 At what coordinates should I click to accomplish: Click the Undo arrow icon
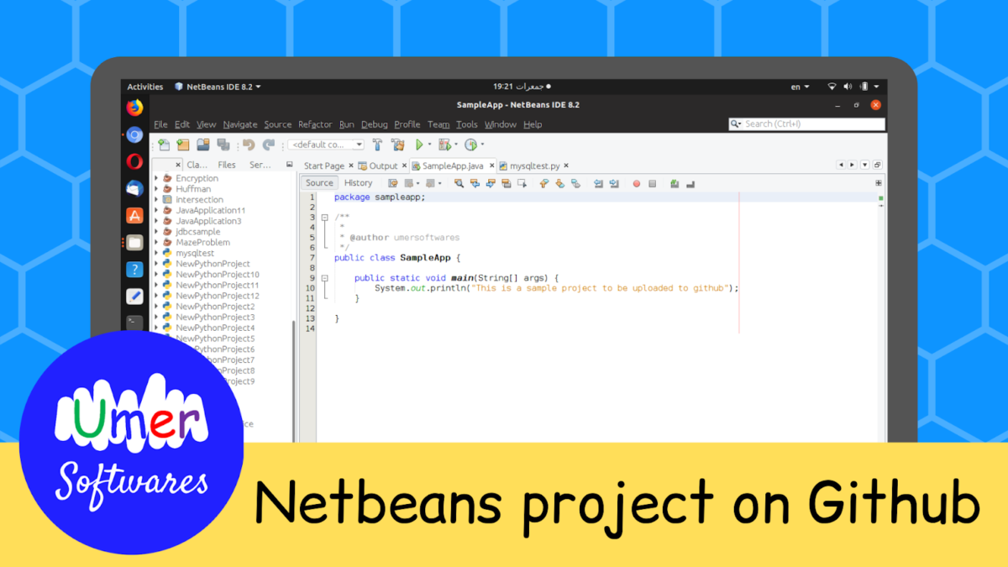tap(249, 145)
